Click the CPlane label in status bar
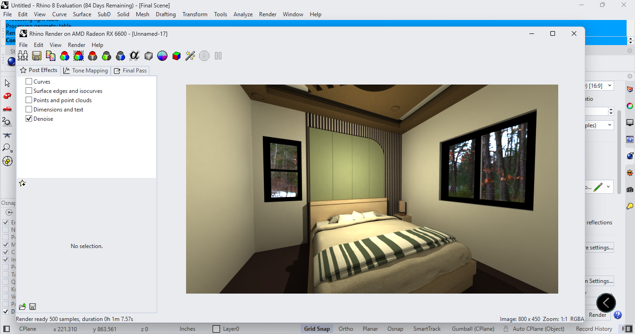The height and width of the screenshot is (334, 635). tap(28, 329)
